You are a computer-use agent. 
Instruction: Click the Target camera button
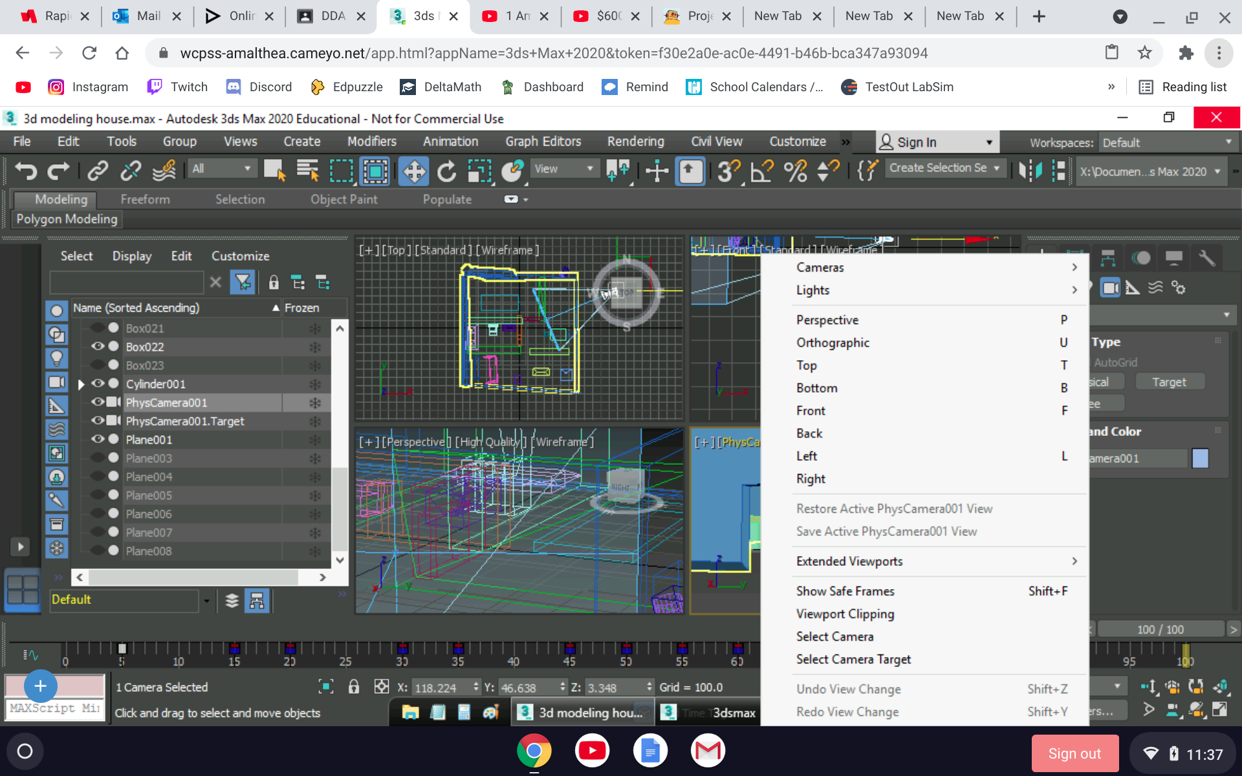[x=1170, y=382]
